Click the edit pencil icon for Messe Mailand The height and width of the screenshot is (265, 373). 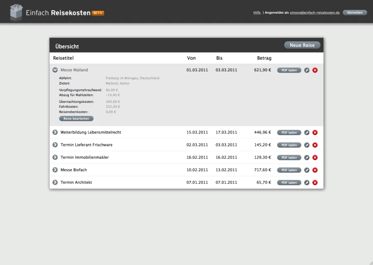point(307,70)
